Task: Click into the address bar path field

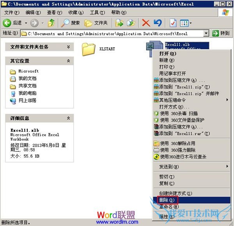Action: coord(112,34)
